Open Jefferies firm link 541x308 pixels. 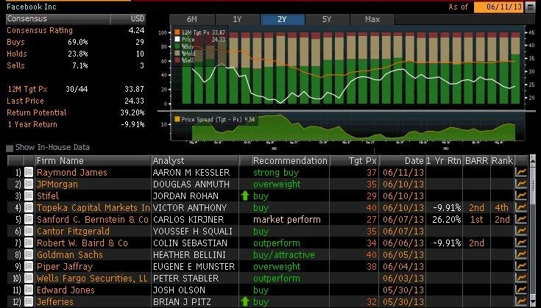pyautogui.click(x=55, y=301)
